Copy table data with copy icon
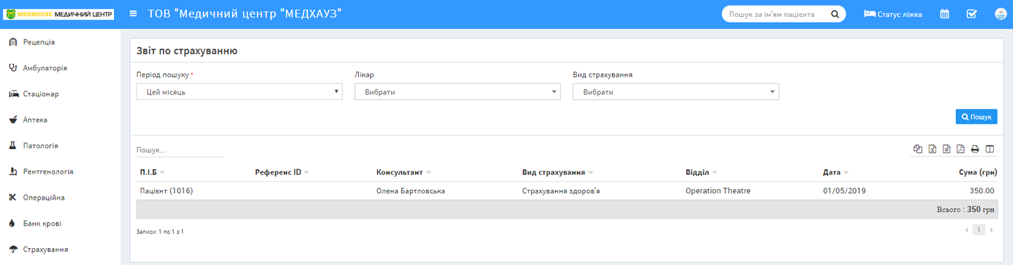The image size is (1013, 265). (917, 149)
